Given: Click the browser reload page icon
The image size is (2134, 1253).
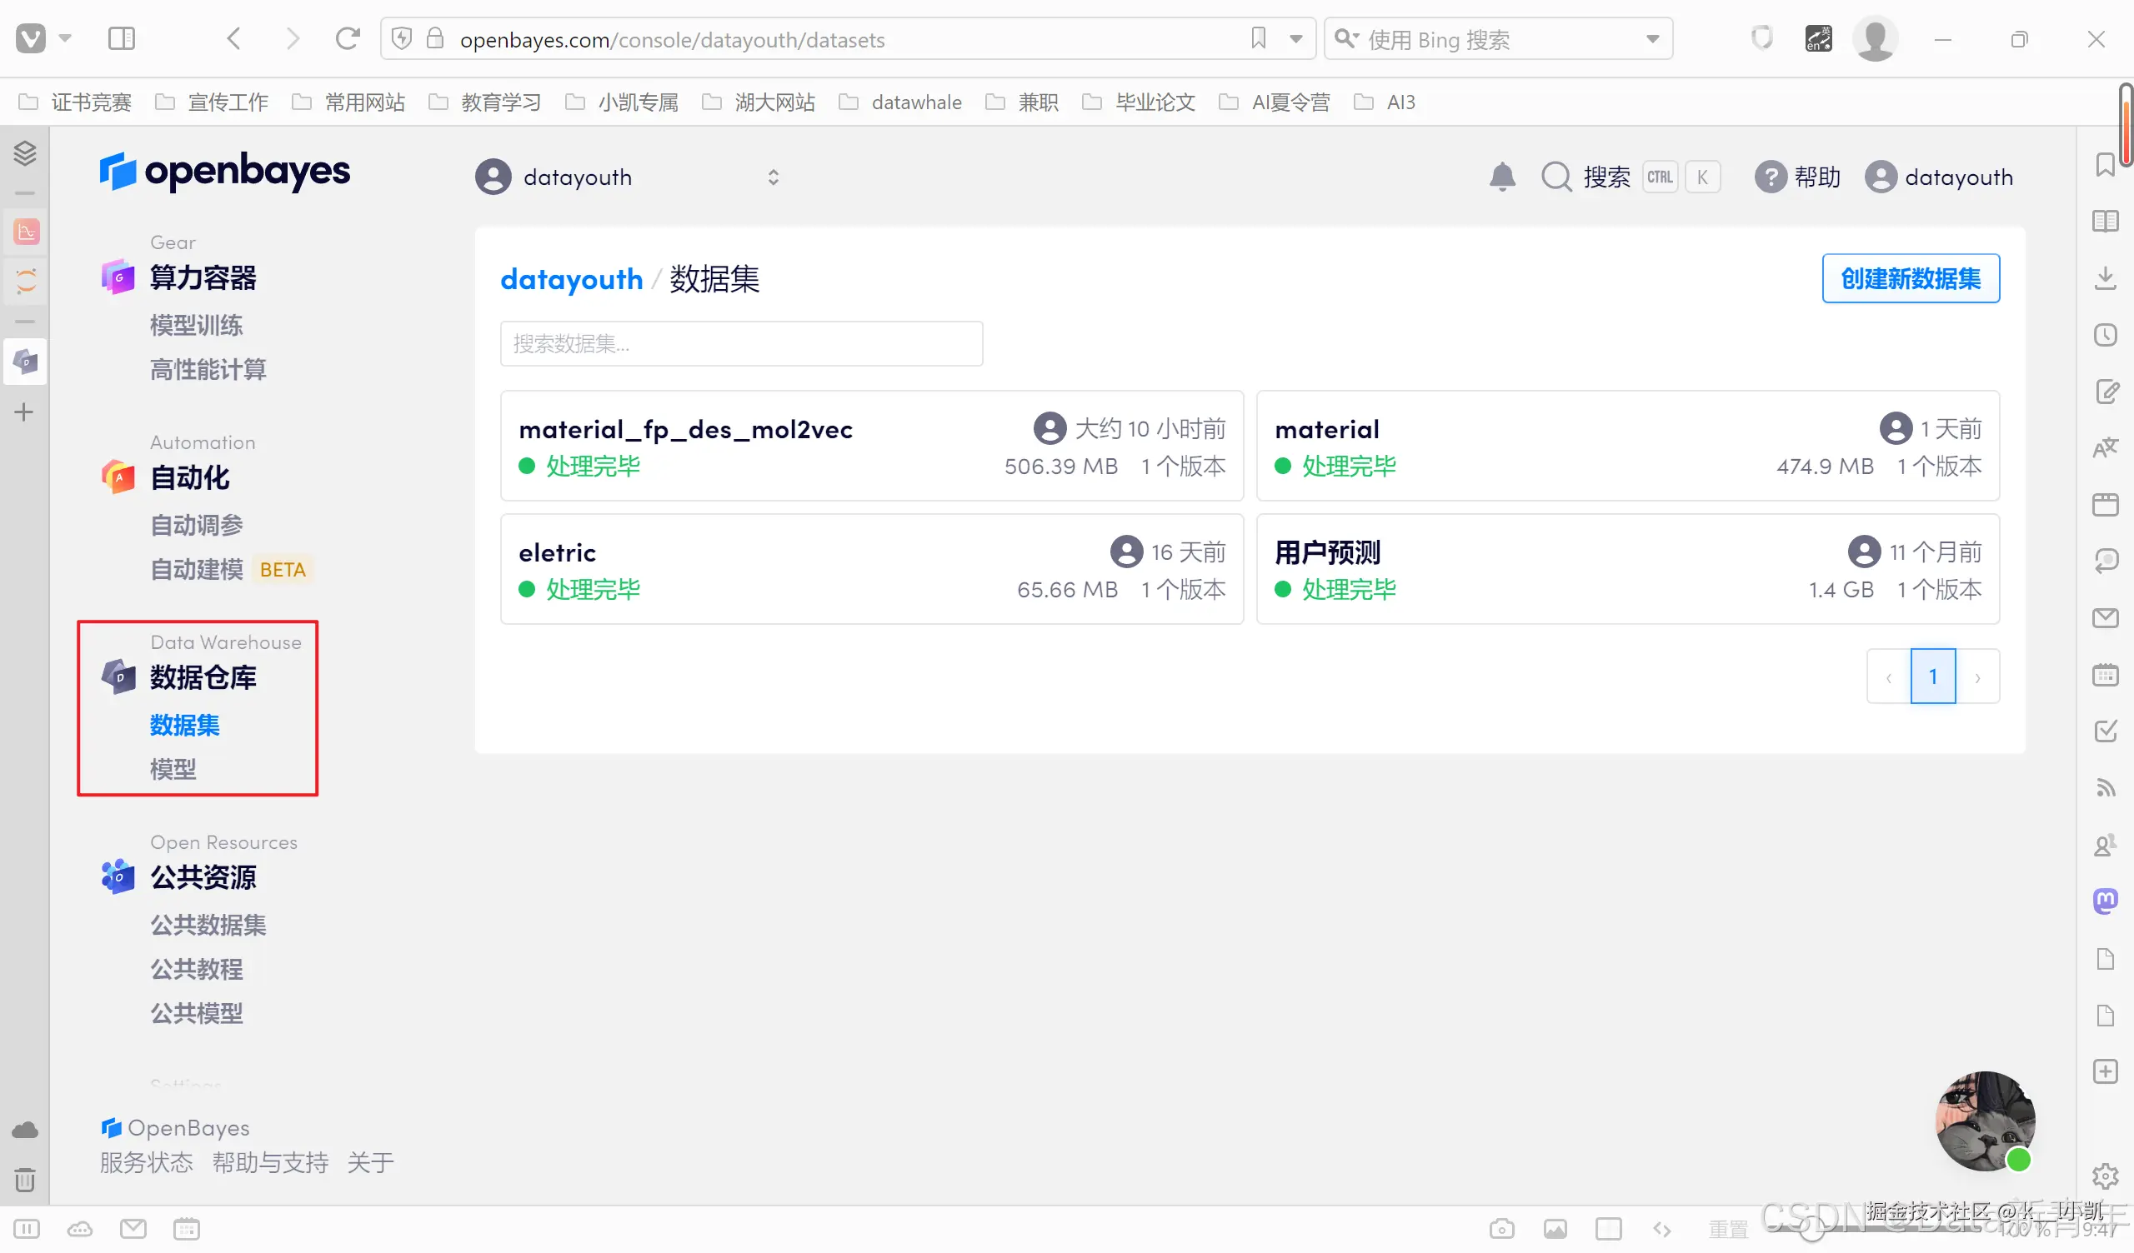Looking at the screenshot, I should [x=348, y=39].
